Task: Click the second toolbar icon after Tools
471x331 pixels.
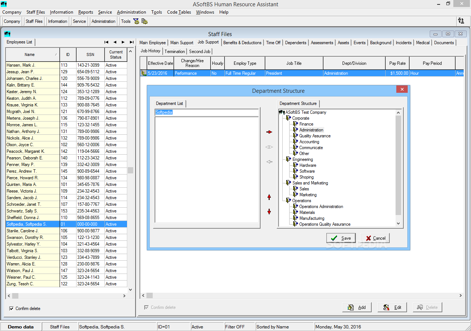Action: pos(145,21)
